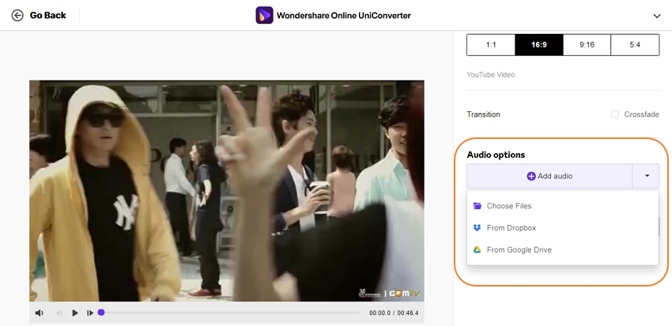Click the Google Drive icon

477,250
